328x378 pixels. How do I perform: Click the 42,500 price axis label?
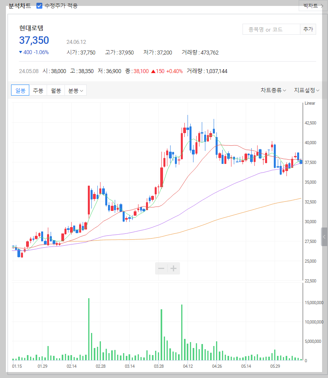[310, 123]
